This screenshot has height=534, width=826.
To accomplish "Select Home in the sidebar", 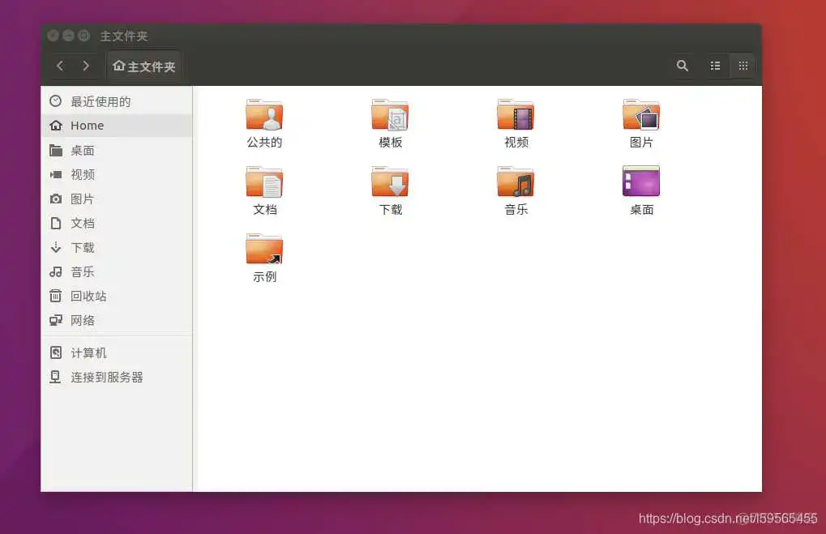I will [88, 126].
